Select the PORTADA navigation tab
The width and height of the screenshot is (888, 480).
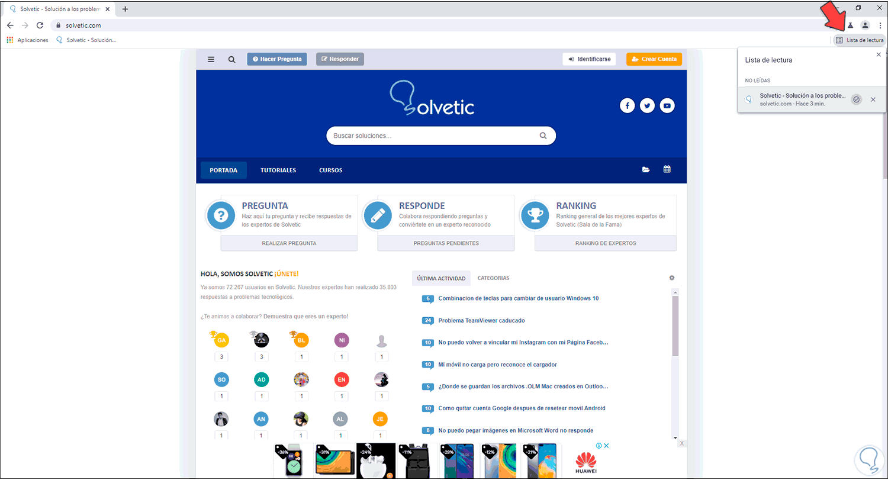click(224, 170)
